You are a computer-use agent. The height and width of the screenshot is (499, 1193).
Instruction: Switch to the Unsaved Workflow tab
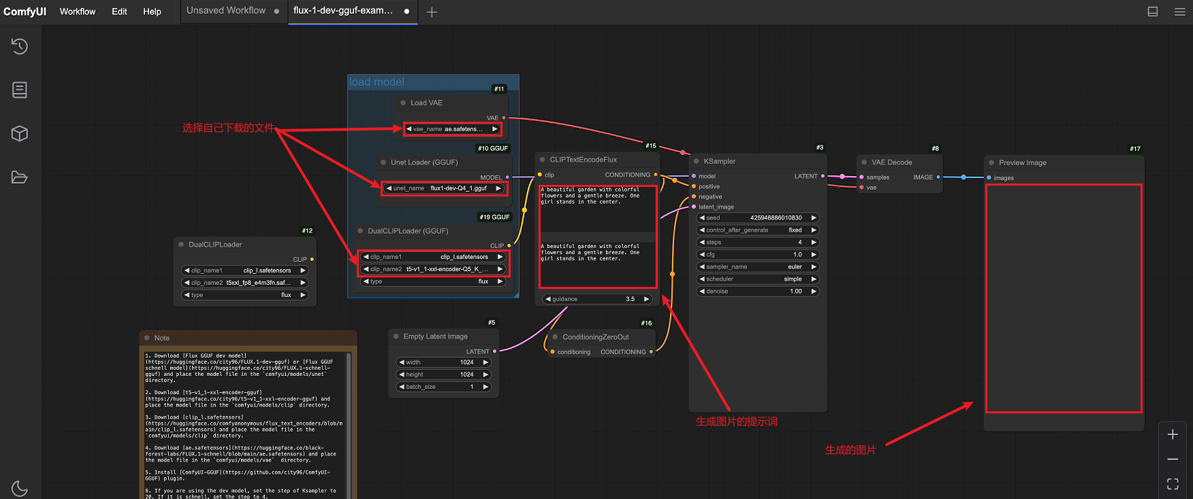(x=226, y=11)
